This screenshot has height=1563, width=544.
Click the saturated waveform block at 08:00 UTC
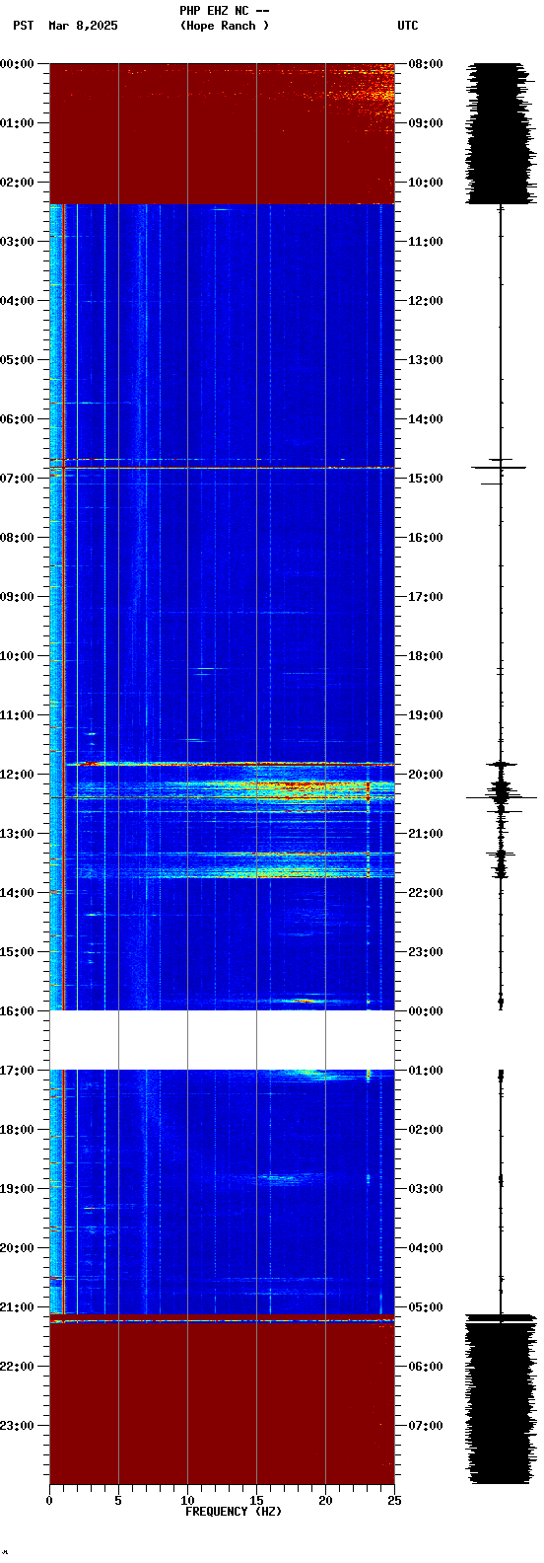pos(501,133)
